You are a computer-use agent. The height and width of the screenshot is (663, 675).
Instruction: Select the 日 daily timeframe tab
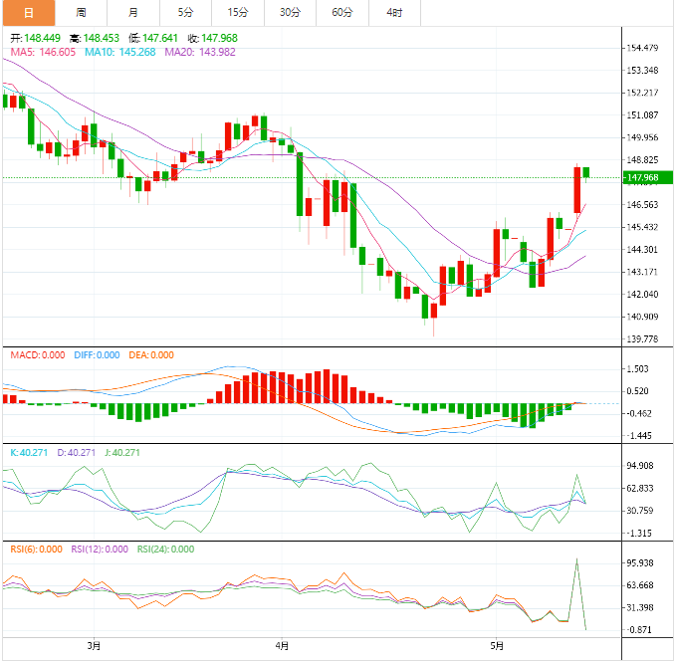tap(29, 13)
